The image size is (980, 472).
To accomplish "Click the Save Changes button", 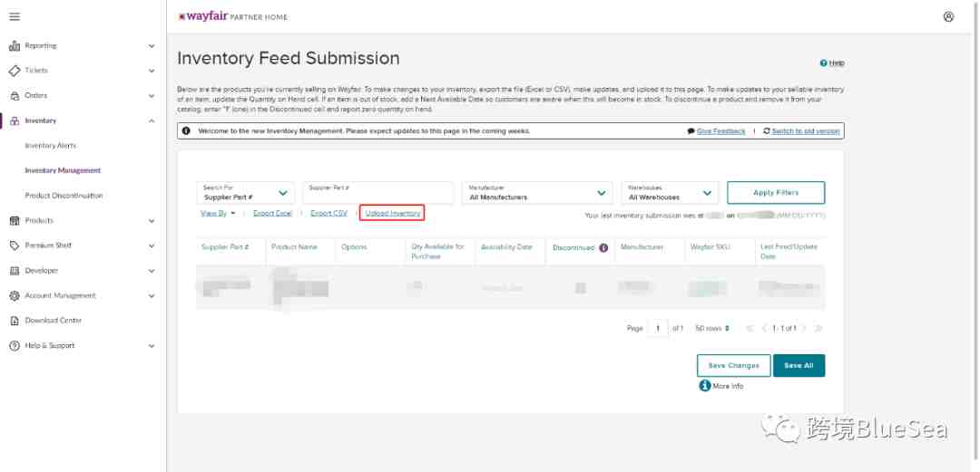I will tap(734, 366).
